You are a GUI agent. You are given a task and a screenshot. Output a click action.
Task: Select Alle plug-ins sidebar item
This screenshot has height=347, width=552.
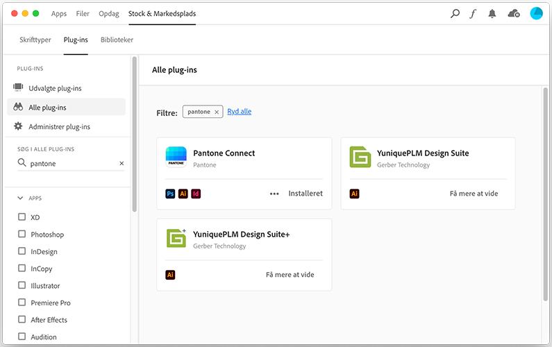click(66, 107)
